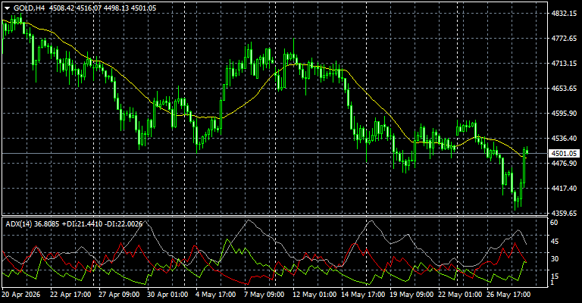Select the 14 May 17:00 time label

pyautogui.click(x=363, y=295)
